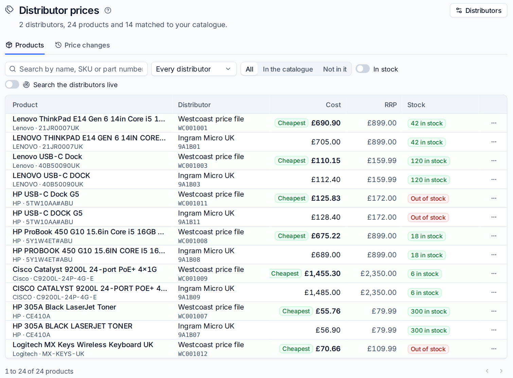Viewport: 513px width, 378px height.
Task: Turn on Search the distributors live
Action: 12,84
